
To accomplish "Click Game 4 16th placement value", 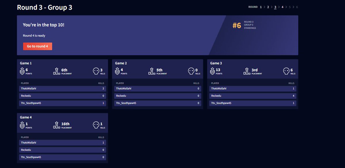I will (x=66, y=124).
